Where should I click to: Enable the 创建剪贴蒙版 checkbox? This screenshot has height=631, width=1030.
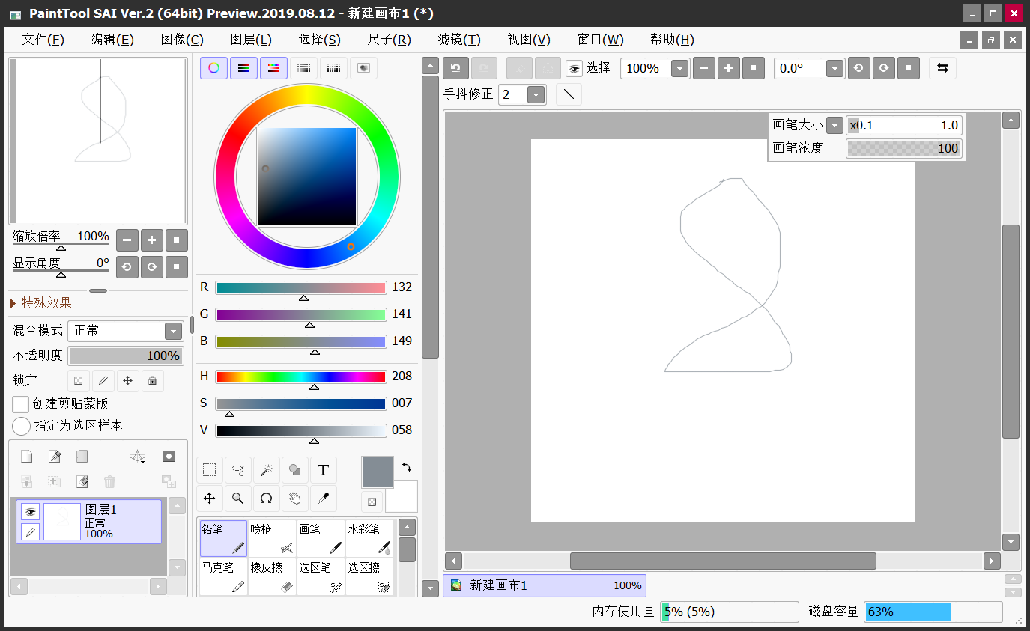[x=21, y=404]
